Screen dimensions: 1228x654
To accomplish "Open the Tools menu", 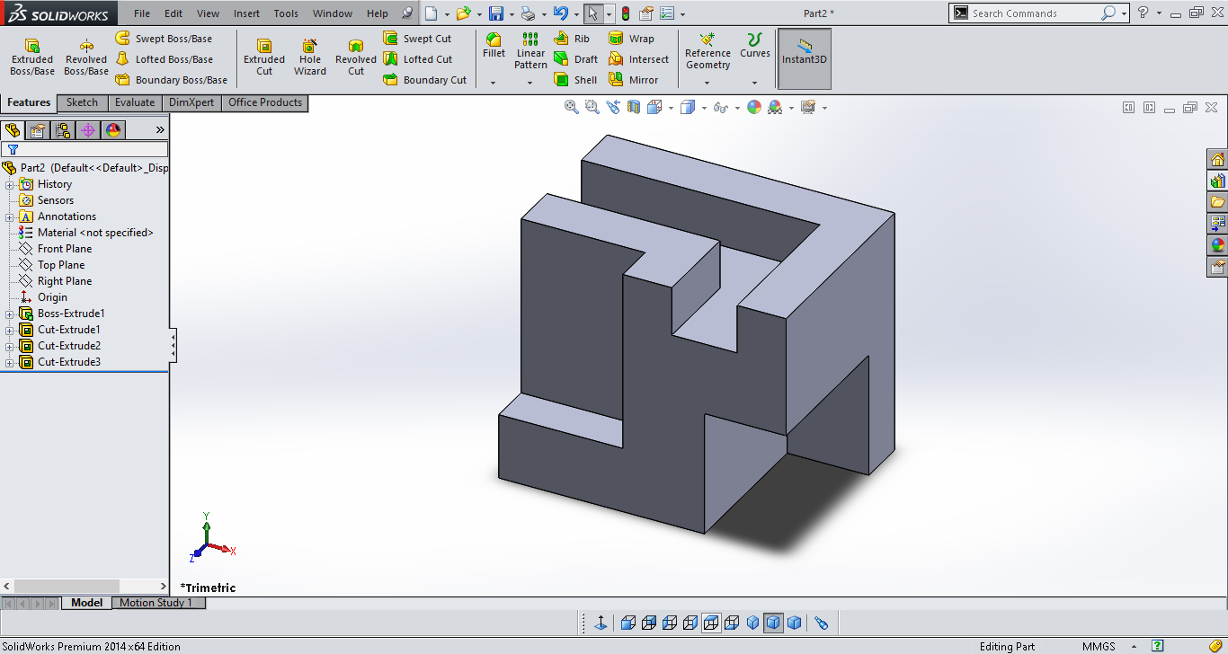I will [x=286, y=13].
